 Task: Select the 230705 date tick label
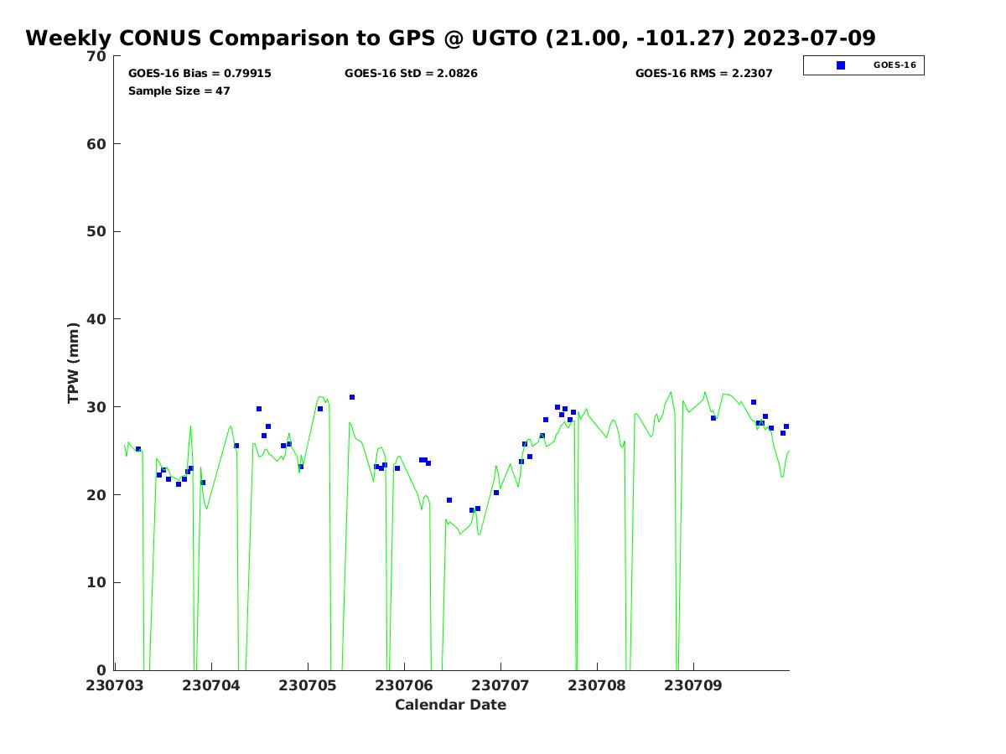click(308, 685)
